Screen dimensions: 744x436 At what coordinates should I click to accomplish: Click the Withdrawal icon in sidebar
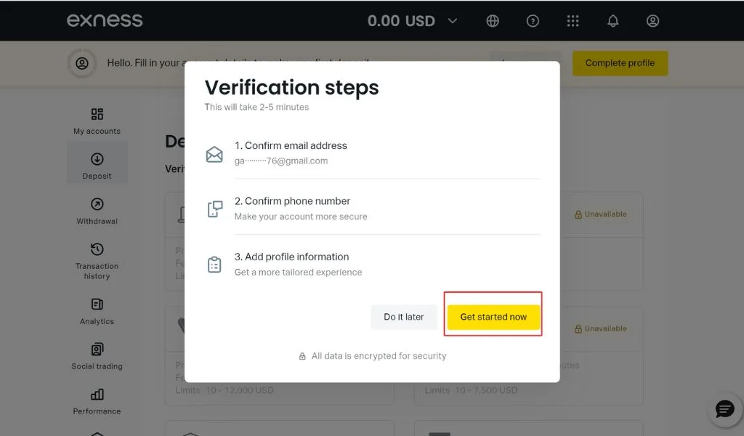96,204
